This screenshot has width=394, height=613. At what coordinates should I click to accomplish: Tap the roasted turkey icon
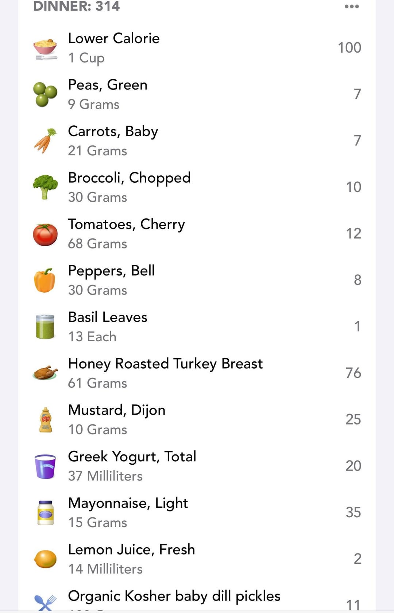45,373
